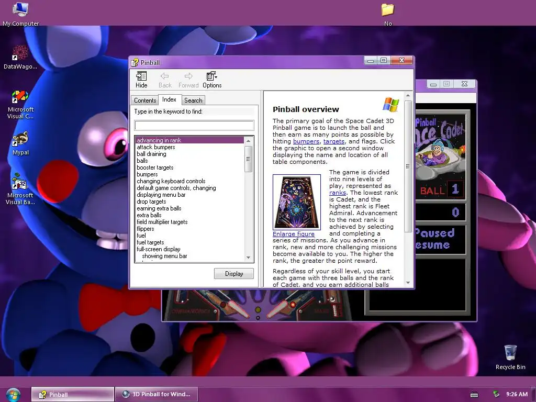This screenshot has height=402, width=536.
Task: Open the Options toolbar menu
Action: (212, 80)
